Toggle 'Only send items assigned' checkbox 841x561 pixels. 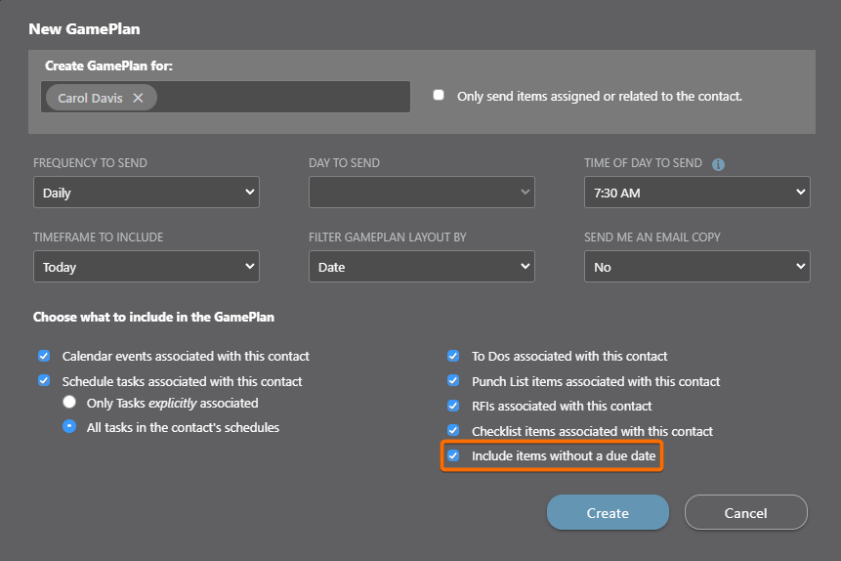click(x=439, y=96)
